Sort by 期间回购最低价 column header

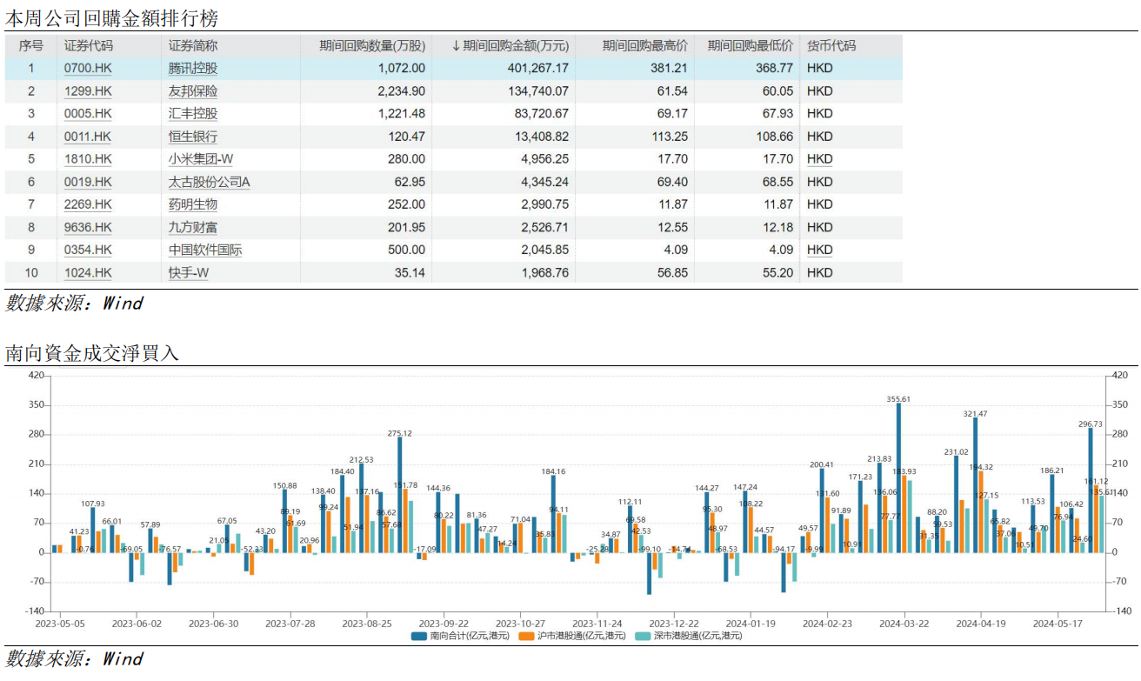[751, 45]
